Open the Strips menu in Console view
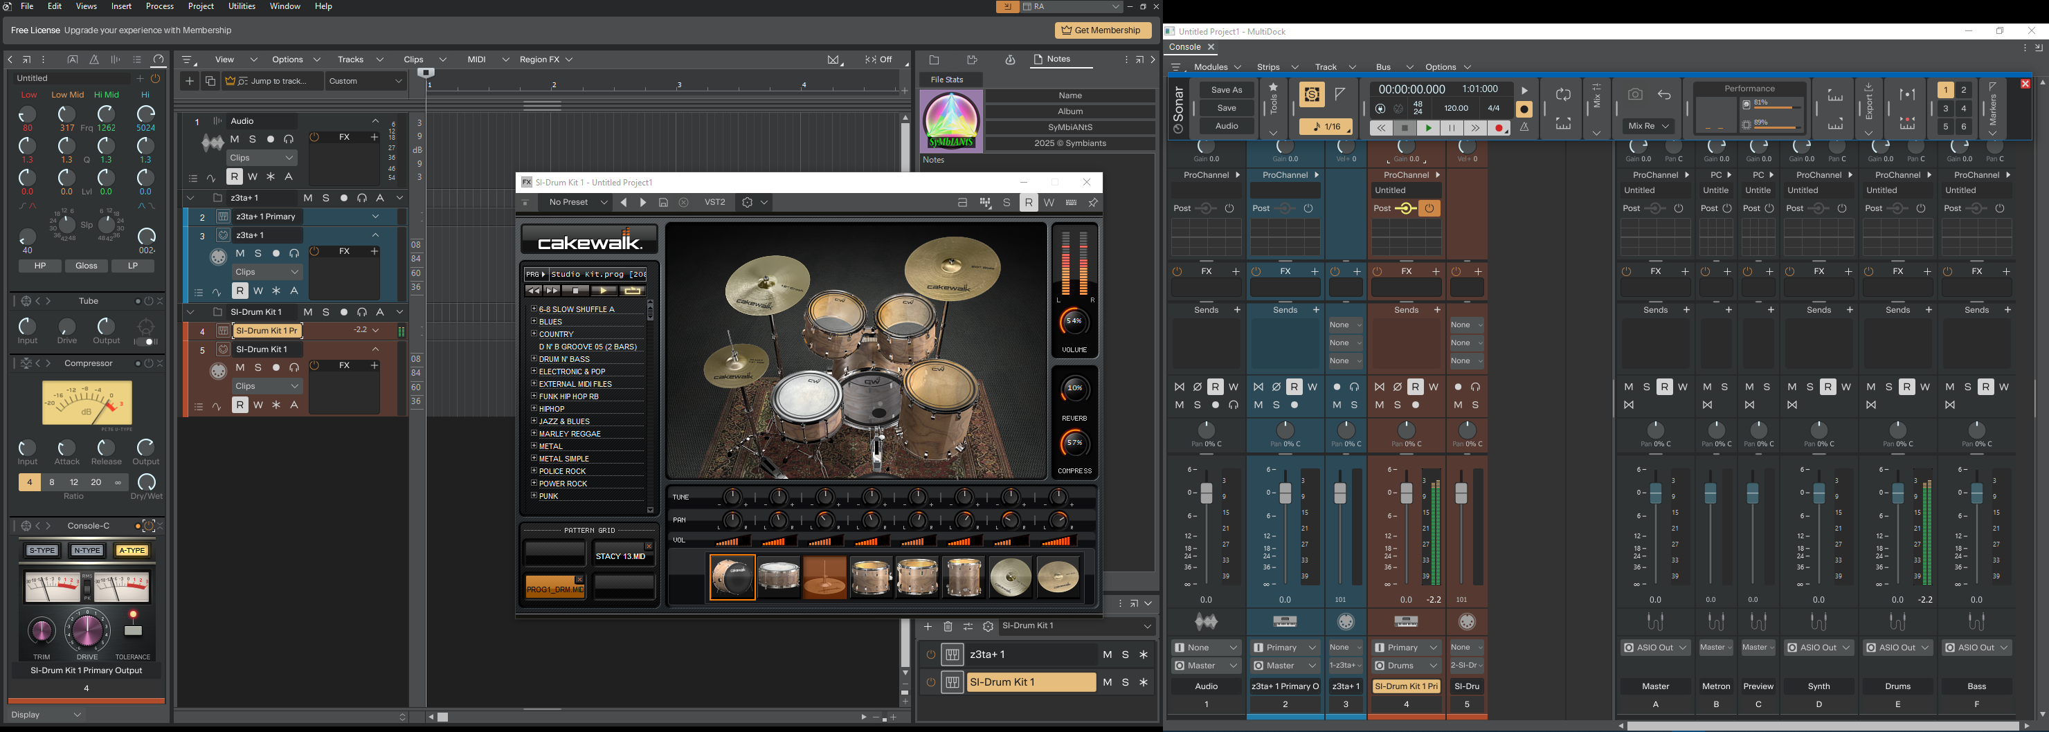 pos(1277,68)
